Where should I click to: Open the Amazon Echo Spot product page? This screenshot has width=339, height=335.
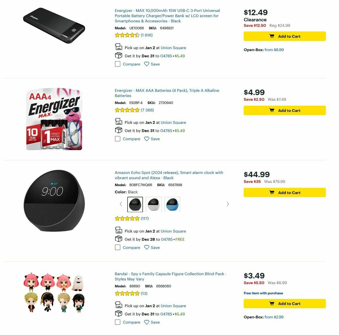click(x=169, y=175)
